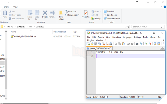Click the Zoom In icon in Notepad++
167x104 pixels.
coord(146,44)
